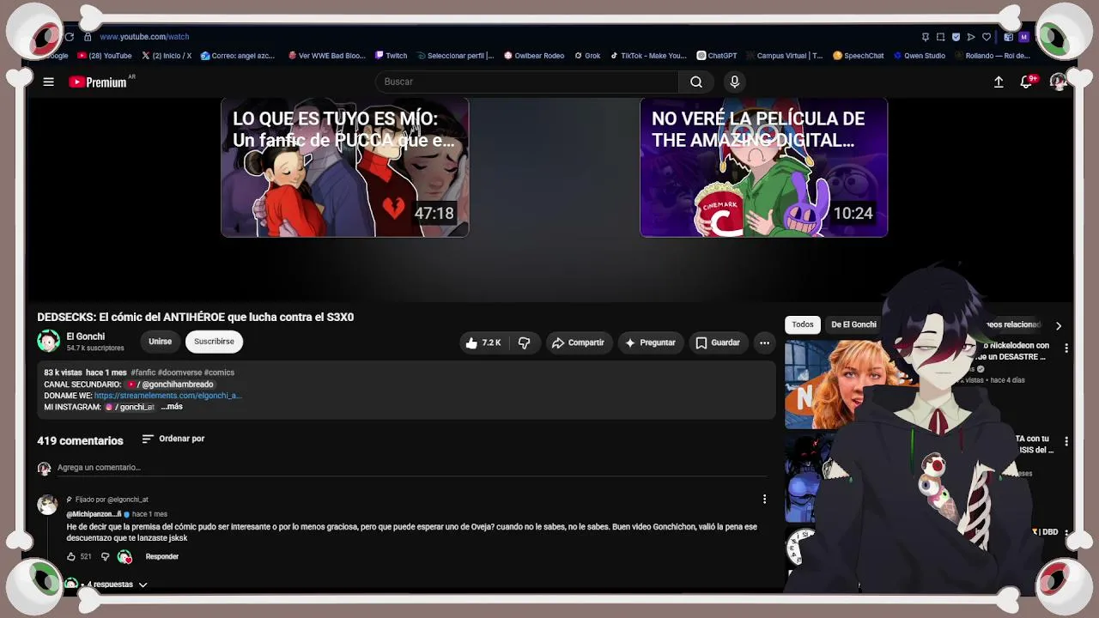This screenshot has height=618, width=1099.
Task: Open the Owlbear Rodeo bookmark
Action: coord(534,56)
